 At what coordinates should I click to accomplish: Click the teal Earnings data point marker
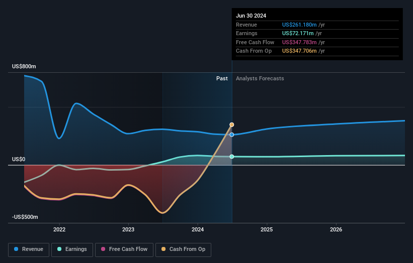click(232, 157)
